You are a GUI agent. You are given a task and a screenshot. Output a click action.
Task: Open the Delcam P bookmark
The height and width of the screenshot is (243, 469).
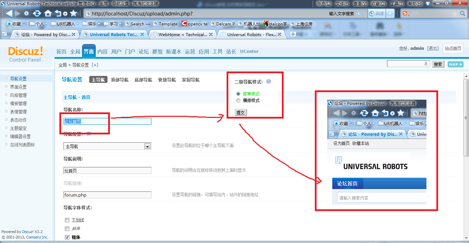(x=223, y=24)
